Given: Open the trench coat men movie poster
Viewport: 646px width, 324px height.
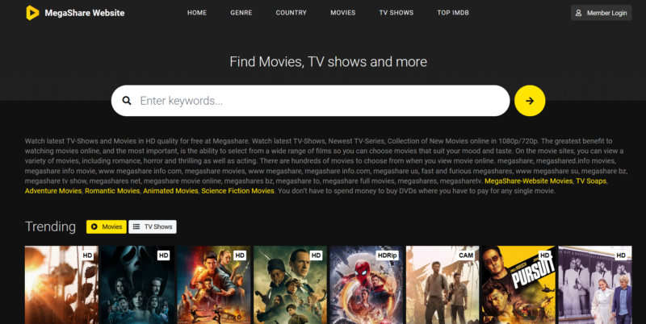Looking at the screenshot, I should point(290,285).
